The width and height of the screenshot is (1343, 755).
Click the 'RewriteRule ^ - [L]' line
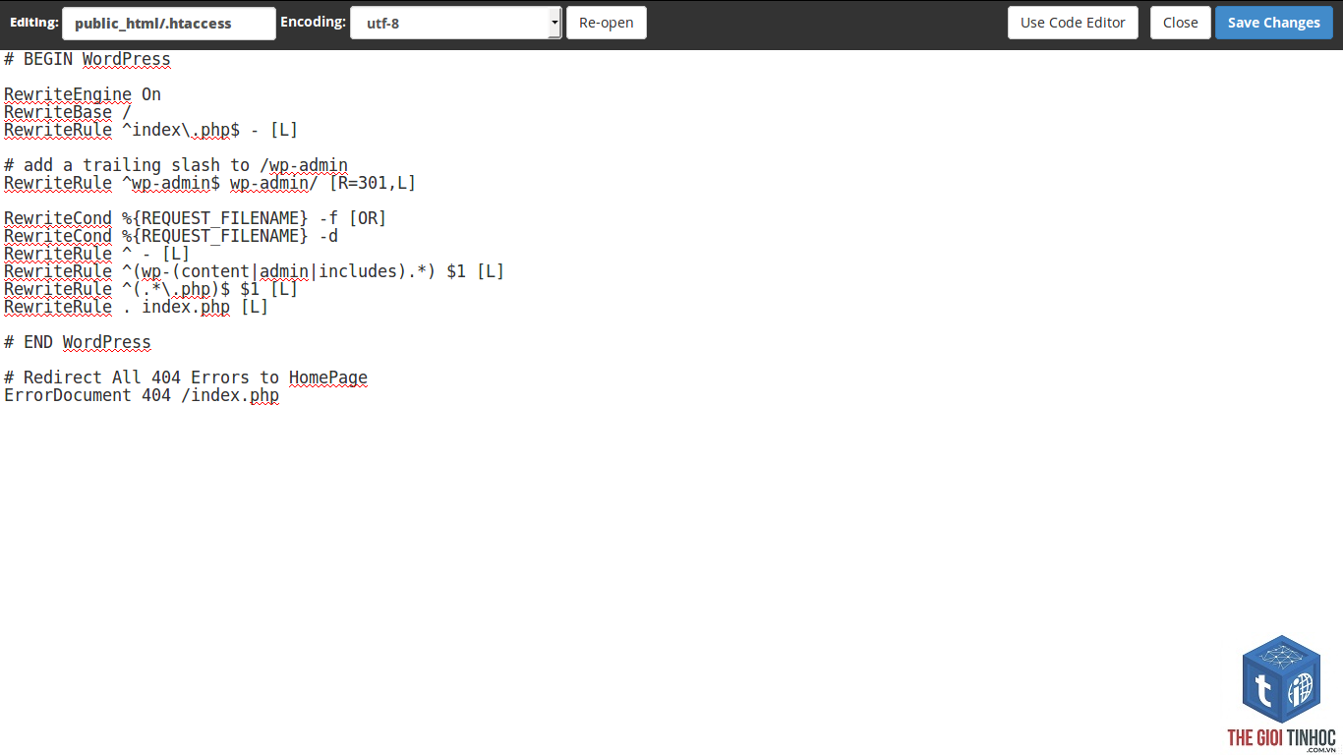[x=97, y=255]
